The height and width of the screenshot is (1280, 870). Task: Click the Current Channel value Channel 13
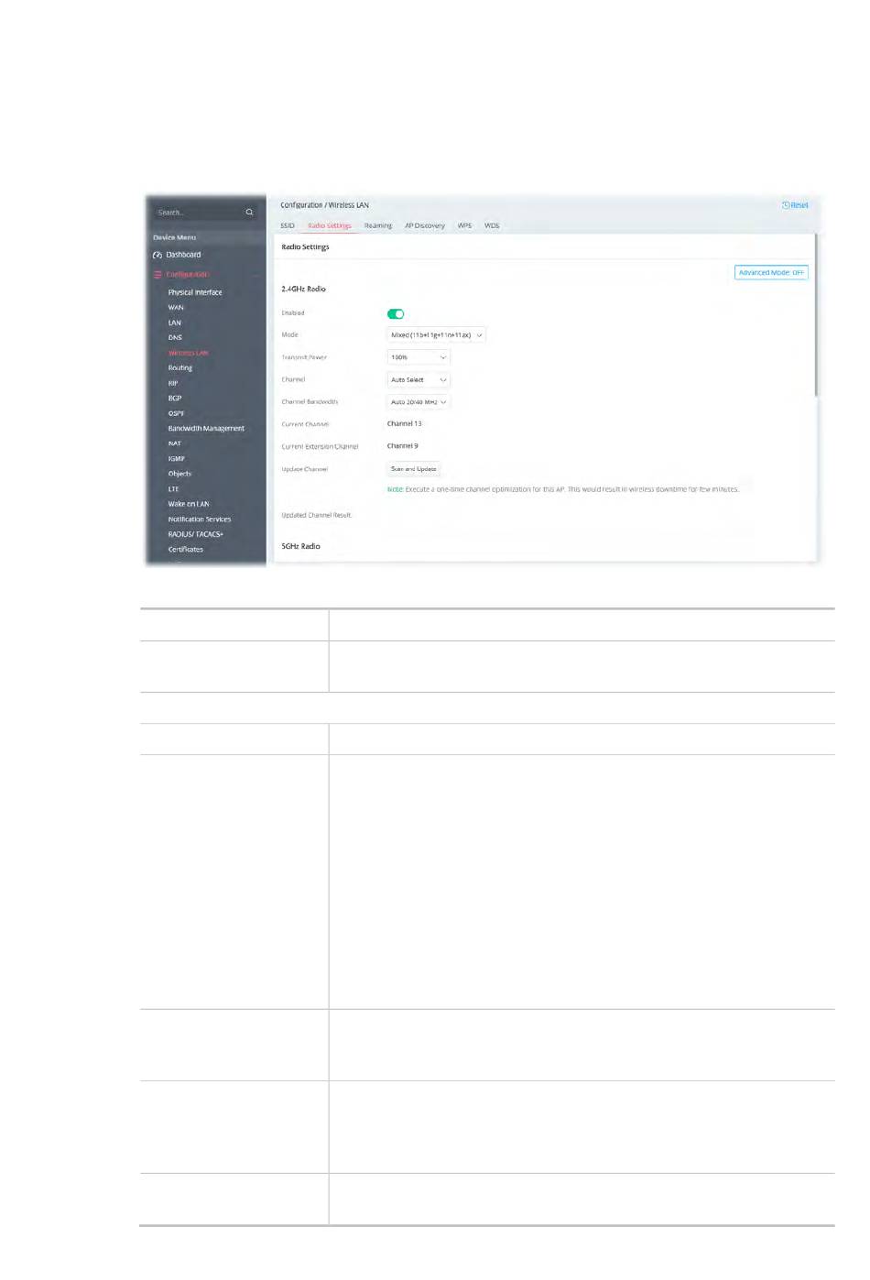click(x=405, y=424)
